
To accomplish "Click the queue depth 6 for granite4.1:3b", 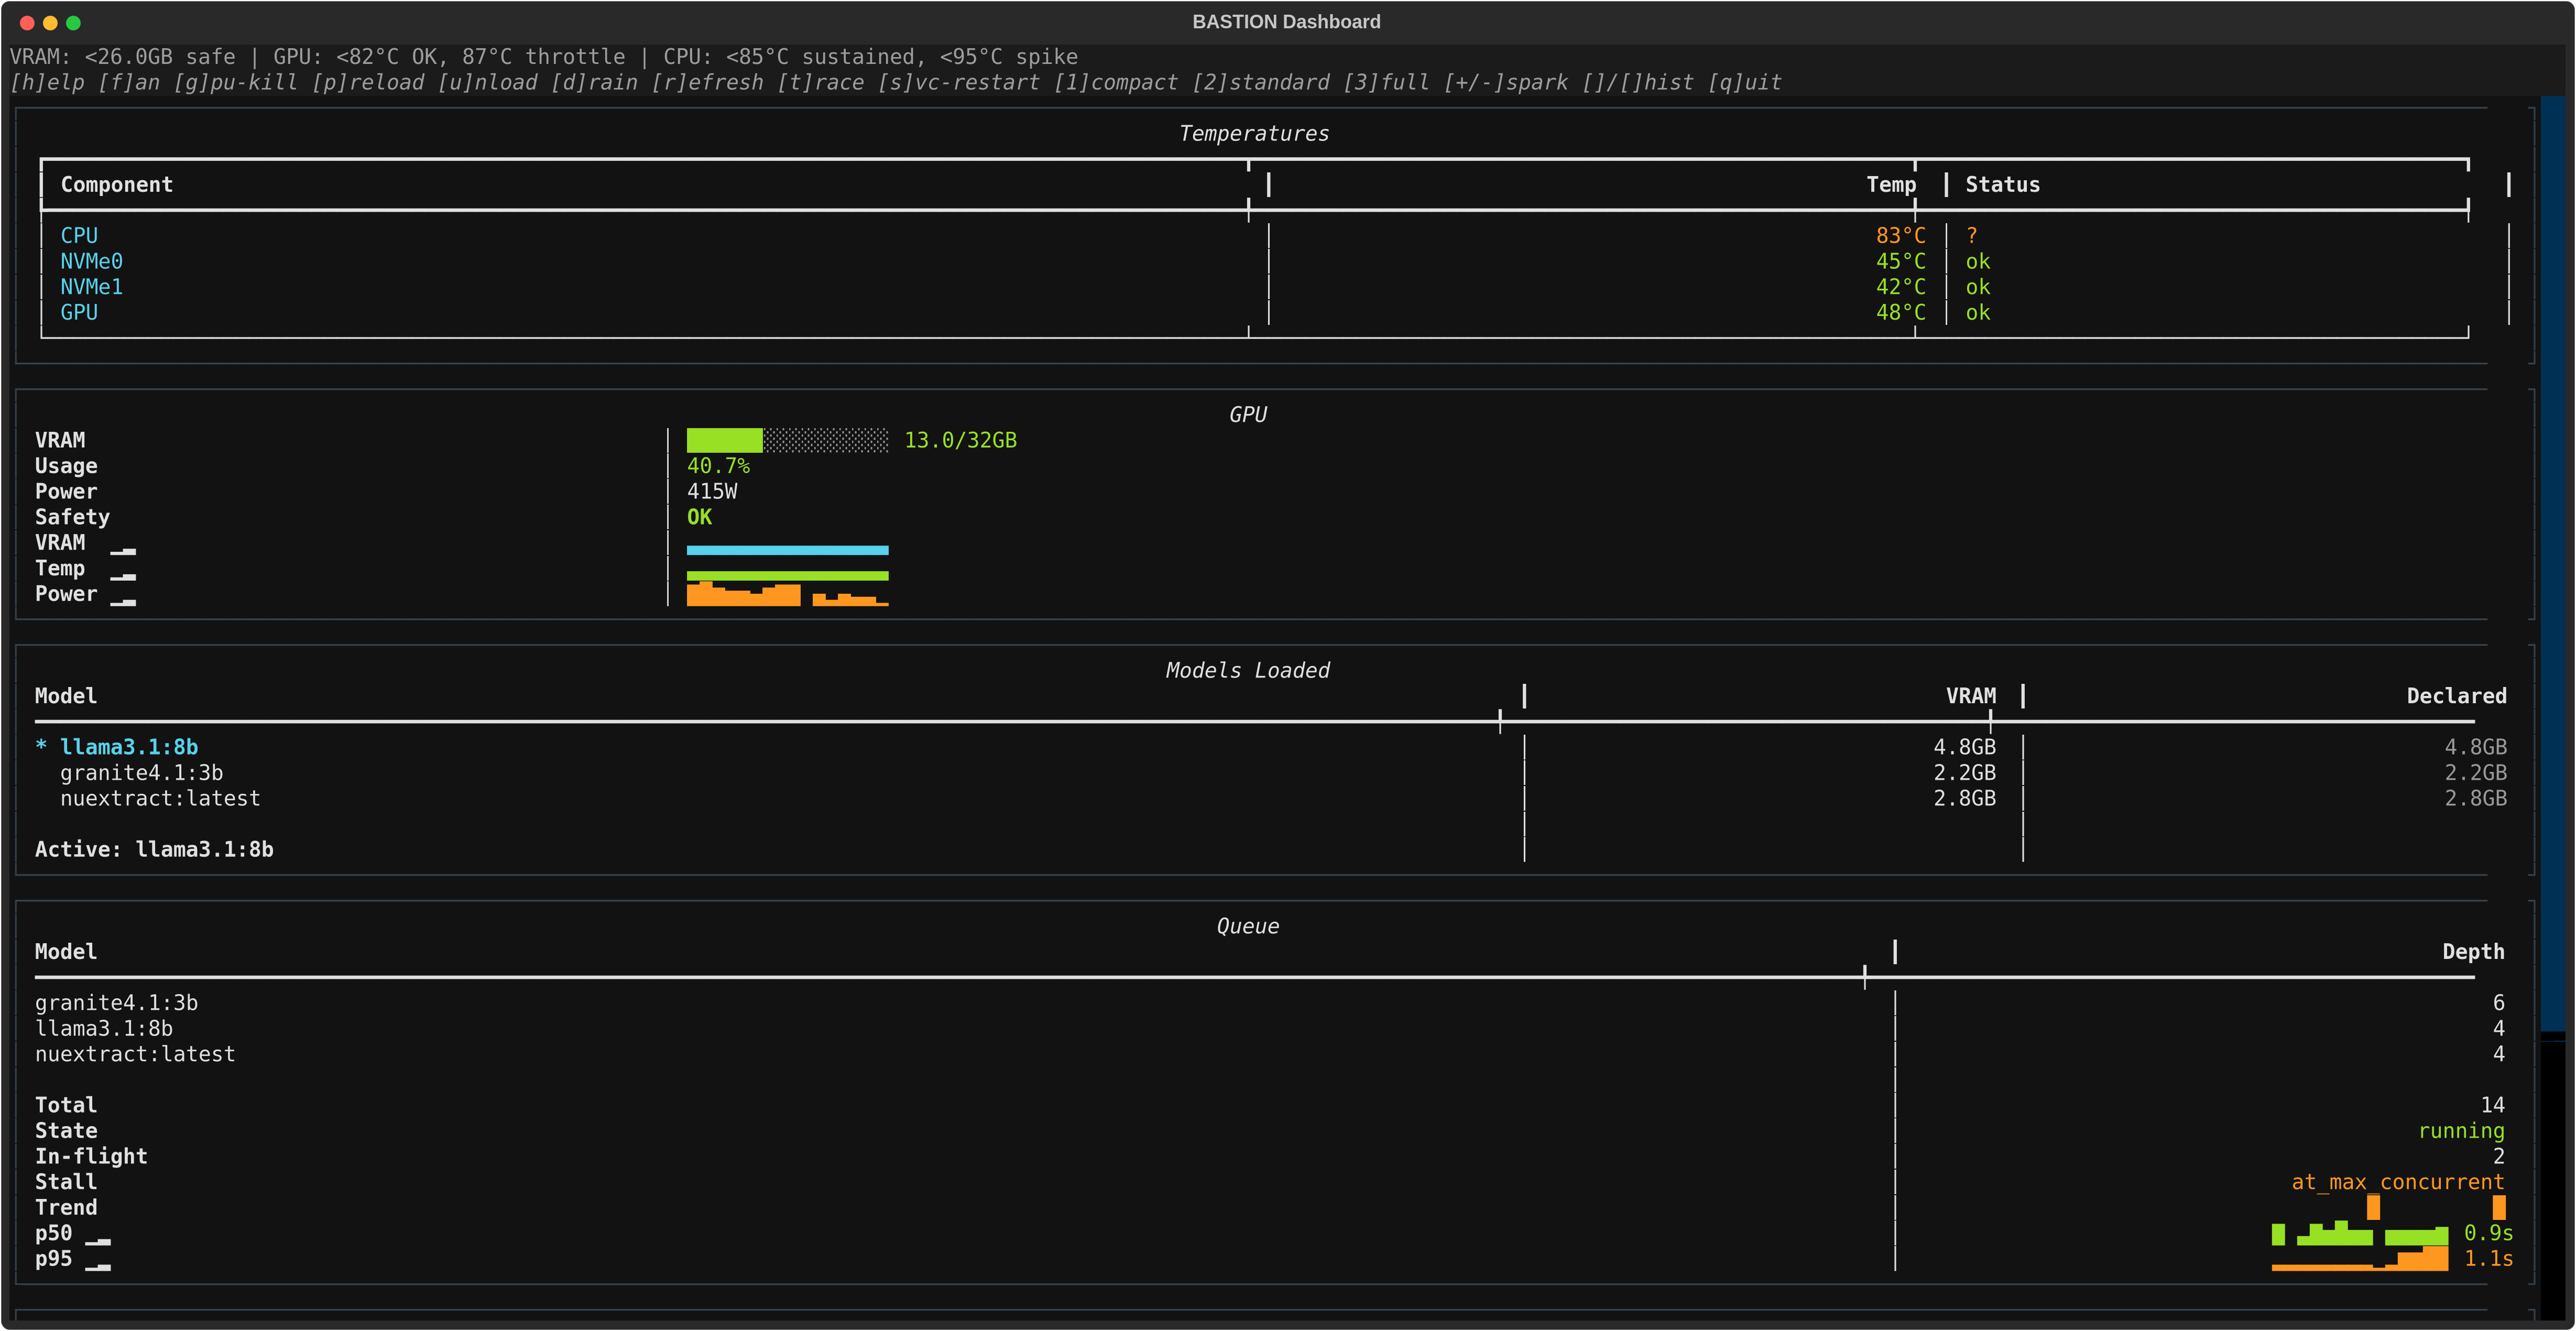I will point(2498,1003).
